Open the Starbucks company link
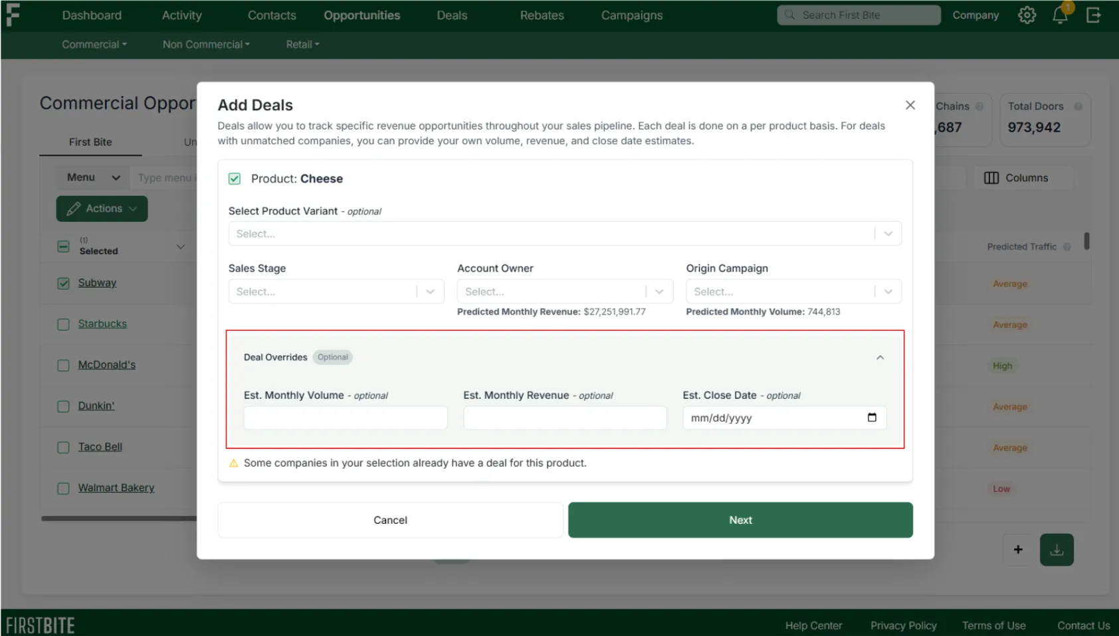 pyautogui.click(x=102, y=324)
